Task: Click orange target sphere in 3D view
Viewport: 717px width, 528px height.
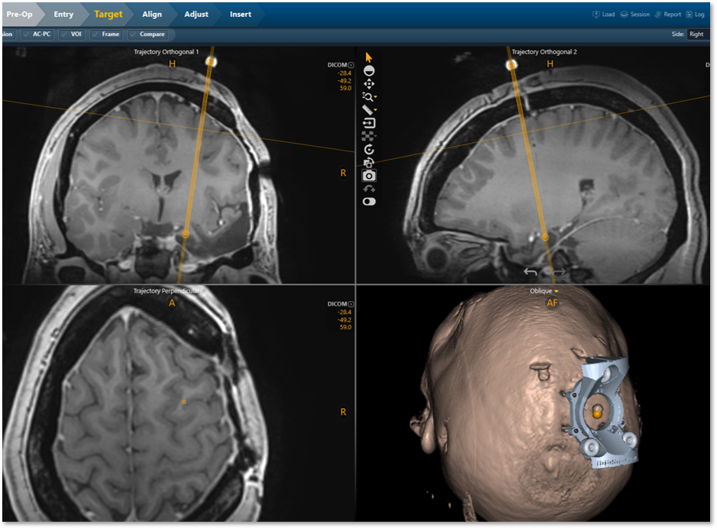Action: (x=597, y=414)
